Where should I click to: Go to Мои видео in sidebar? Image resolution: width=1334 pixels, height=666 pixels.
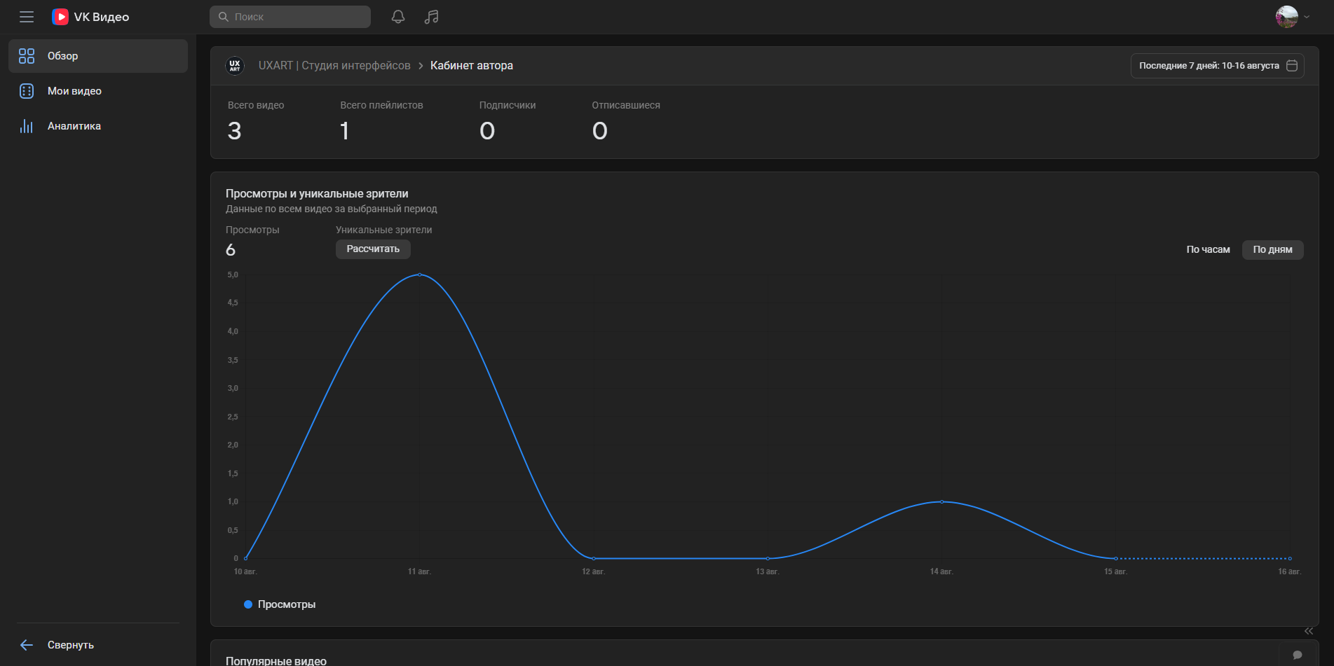pyautogui.click(x=98, y=91)
